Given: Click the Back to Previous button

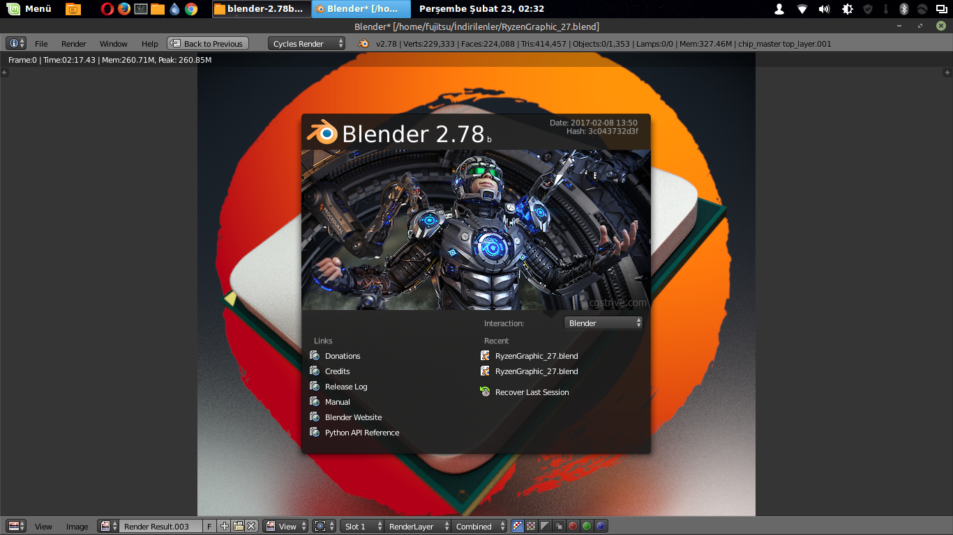Looking at the screenshot, I should coord(208,43).
